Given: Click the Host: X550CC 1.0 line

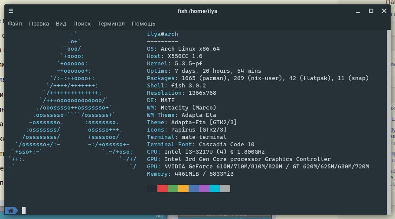Looking at the screenshot, I should pos(175,56).
